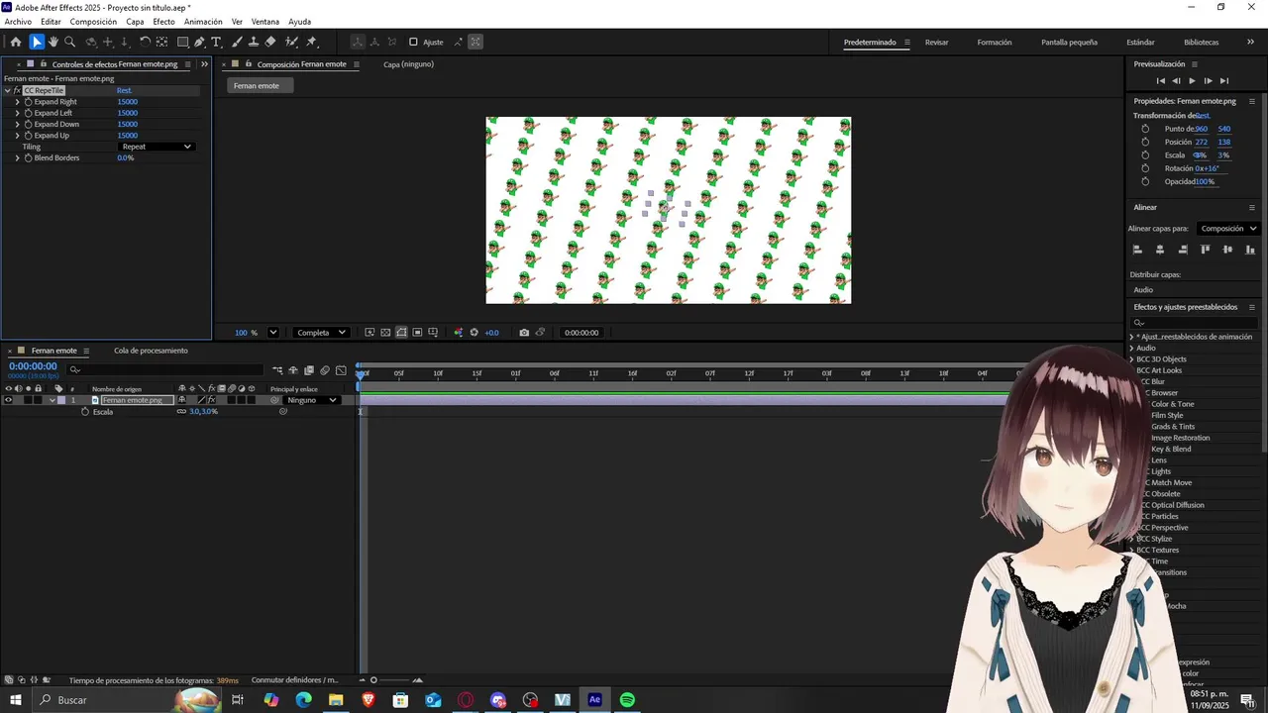This screenshot has width=1268, height=713.
Task: Toggle the fx switch on CC RepeTile
Action: (17, 90)
